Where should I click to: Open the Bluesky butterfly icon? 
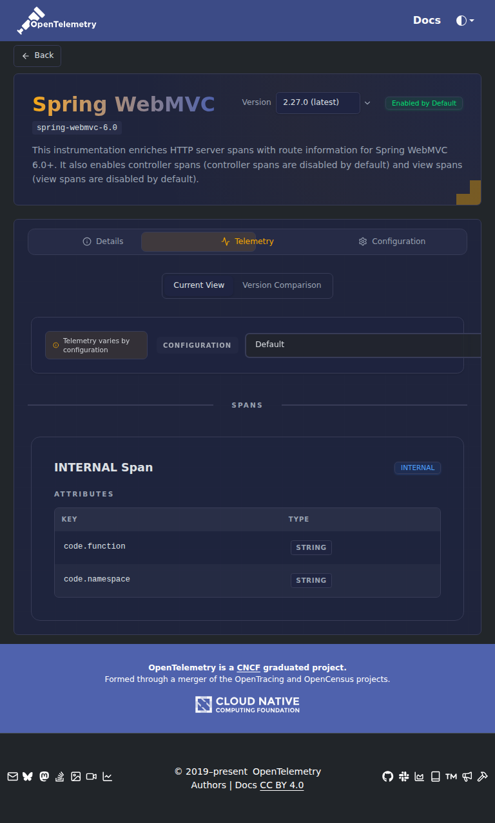tap(28, 777)
